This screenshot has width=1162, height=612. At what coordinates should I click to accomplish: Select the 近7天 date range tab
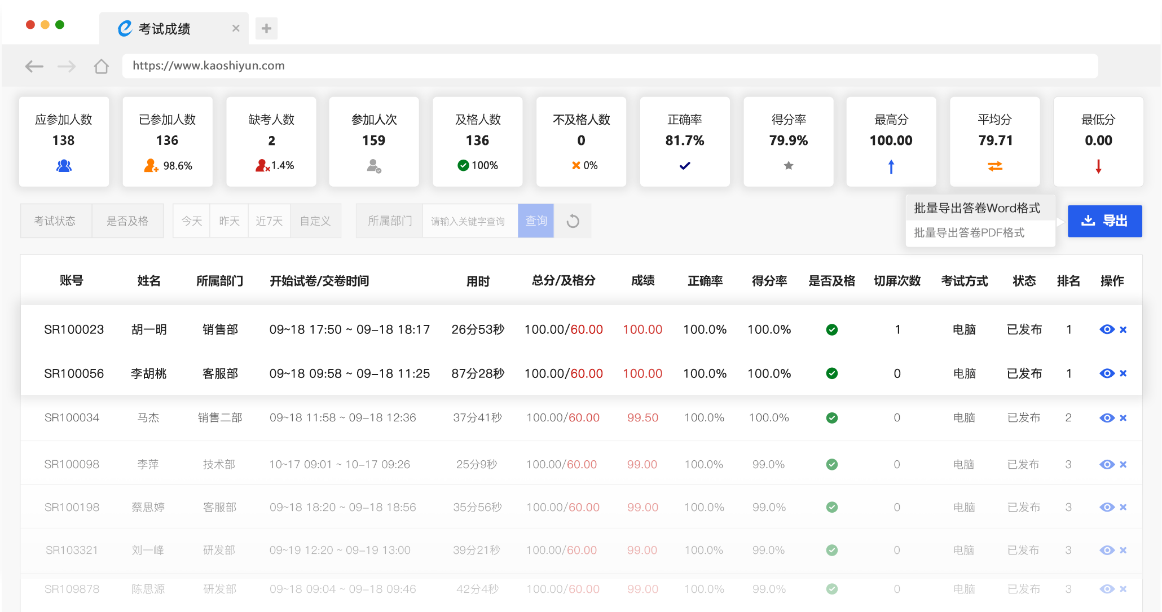269,221
